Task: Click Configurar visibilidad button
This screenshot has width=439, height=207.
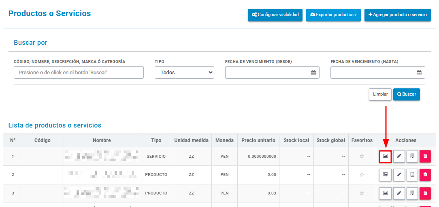Action: (275, 15)
